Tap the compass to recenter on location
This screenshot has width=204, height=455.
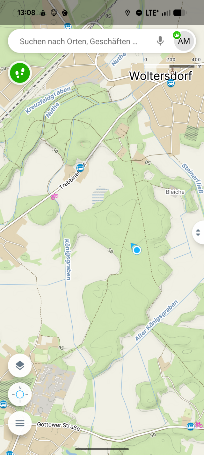(x=20, y=395)
